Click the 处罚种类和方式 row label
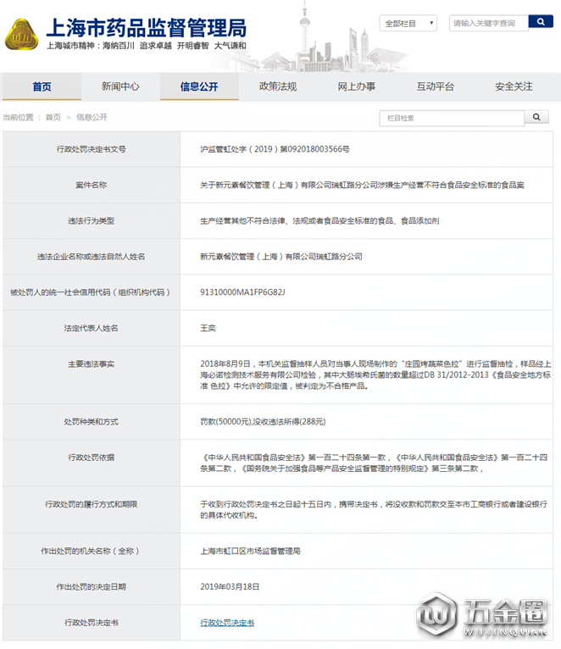Screen dimensions: 561x649 91,422
